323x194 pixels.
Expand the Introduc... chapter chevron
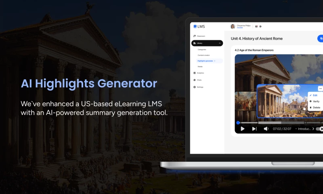pos(313,129)
